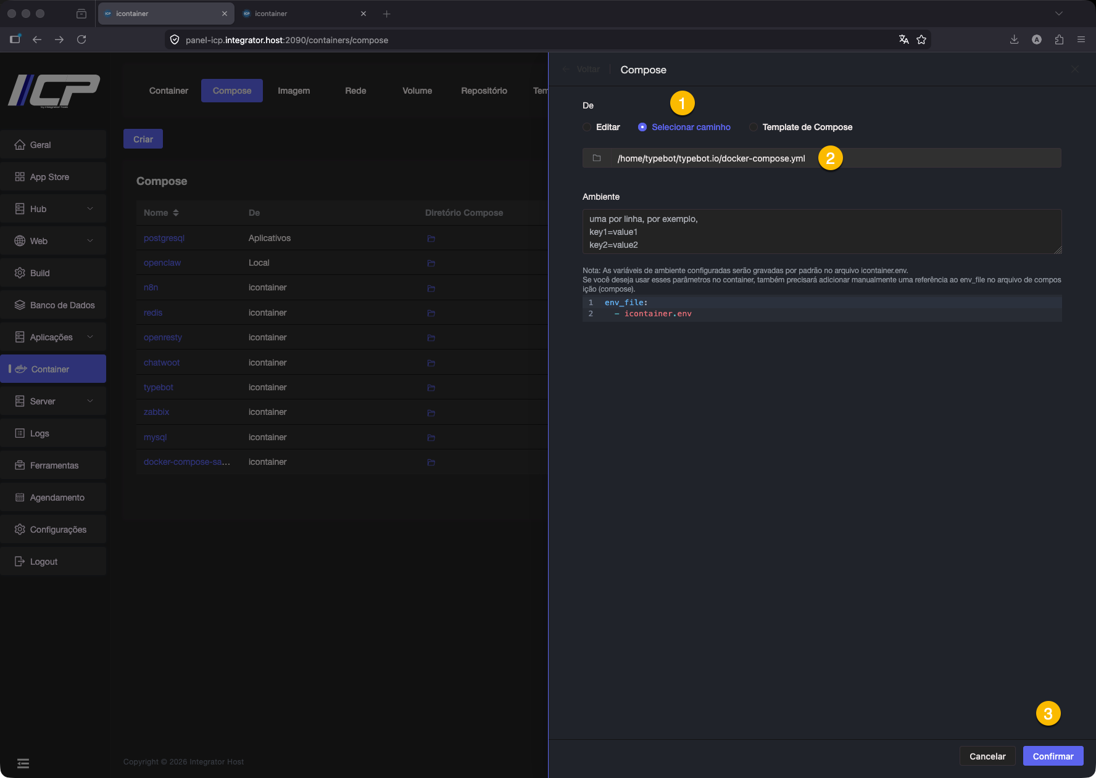Expand the Server sidebar section
The height and width of the screenshot is (778, 1096).
tap(53, 401)
